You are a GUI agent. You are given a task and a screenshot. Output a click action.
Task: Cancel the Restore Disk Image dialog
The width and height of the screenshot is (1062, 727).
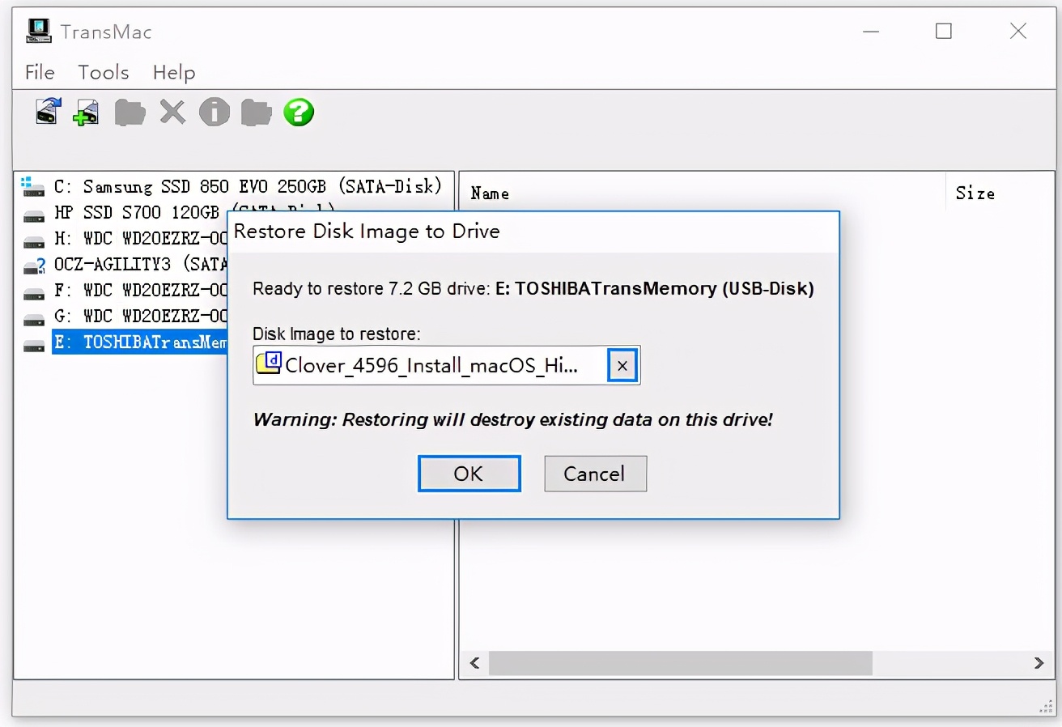[x=595, y=474]
